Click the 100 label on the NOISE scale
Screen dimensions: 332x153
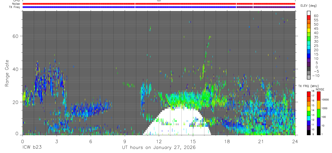[x=324, y=117]
